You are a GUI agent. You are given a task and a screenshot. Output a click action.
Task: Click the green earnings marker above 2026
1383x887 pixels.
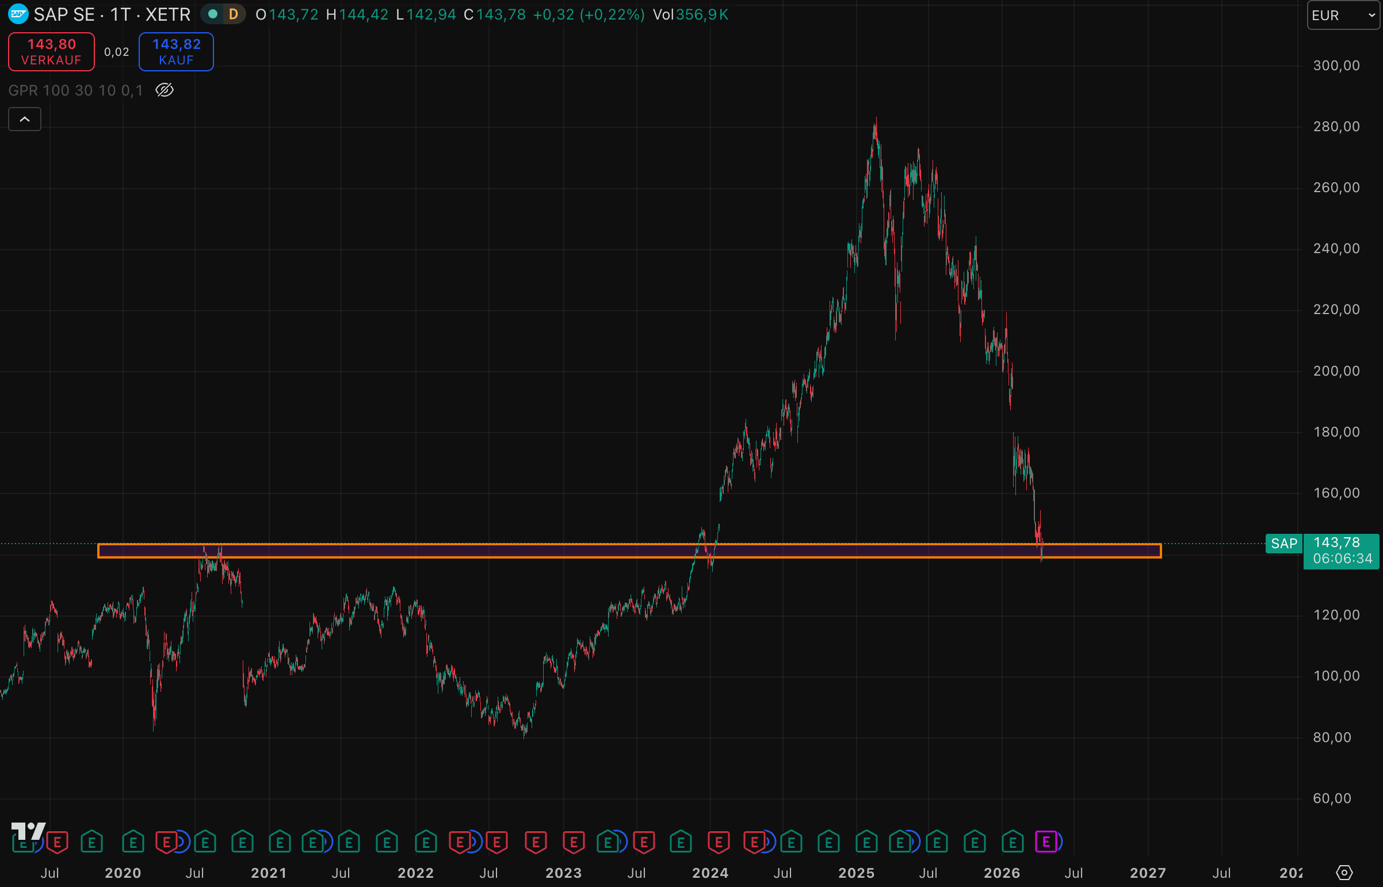[x=1012, y=843]
